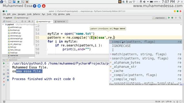This screenshot has width=184, height=103.
Task: Rerun program in Run panel
Action: click(4, 63)
